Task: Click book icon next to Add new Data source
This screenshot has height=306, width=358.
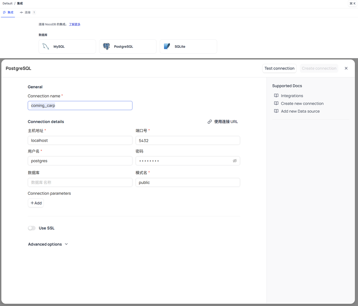Action: (276, 111)
